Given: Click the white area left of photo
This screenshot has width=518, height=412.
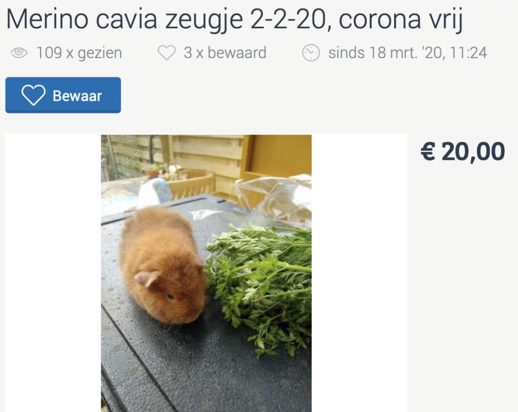Looking at the screenshot, I should pyautogui.click(x=53, y=273).
